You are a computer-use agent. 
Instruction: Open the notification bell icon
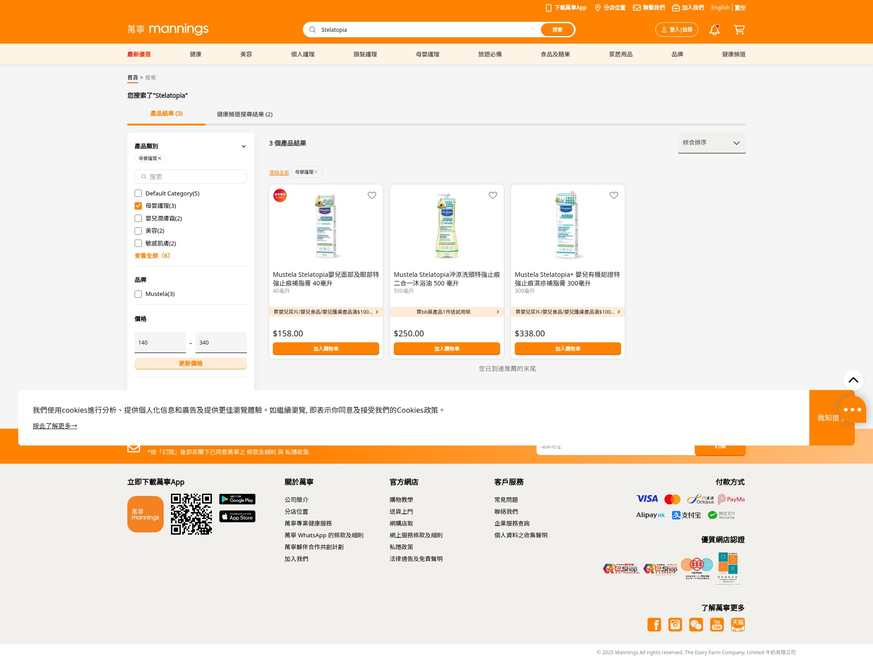[714, 30]
